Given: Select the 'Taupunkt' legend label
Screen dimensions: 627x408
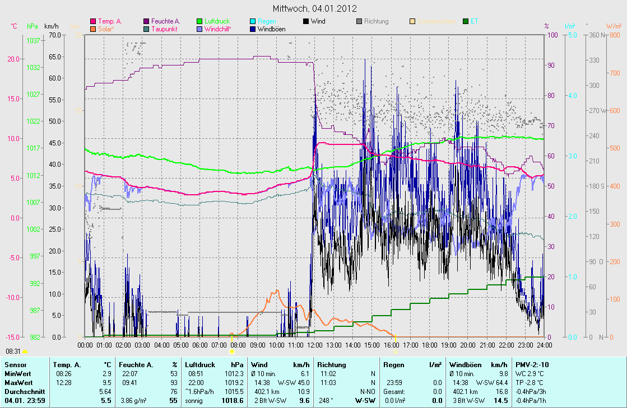Looking at the screenshot, I should click(164, 29).
